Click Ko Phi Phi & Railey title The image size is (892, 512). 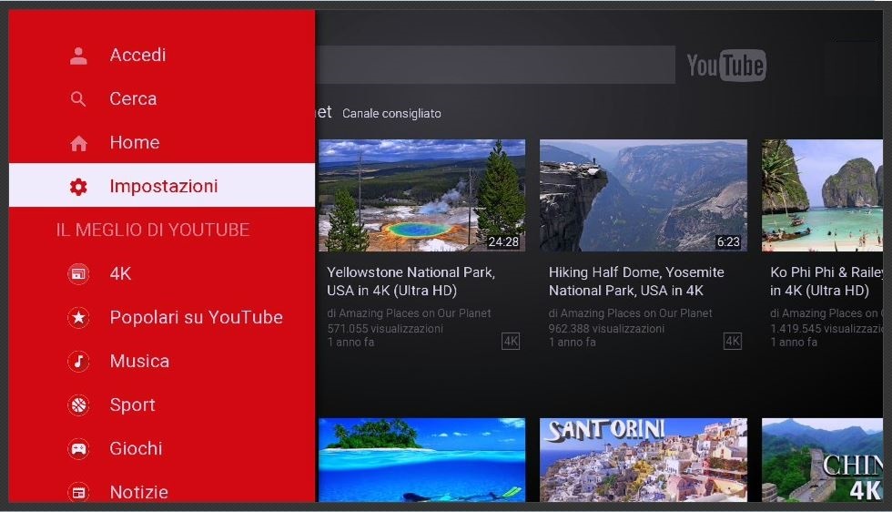826,282
